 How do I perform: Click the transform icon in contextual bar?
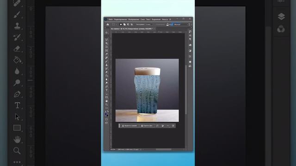157,126
